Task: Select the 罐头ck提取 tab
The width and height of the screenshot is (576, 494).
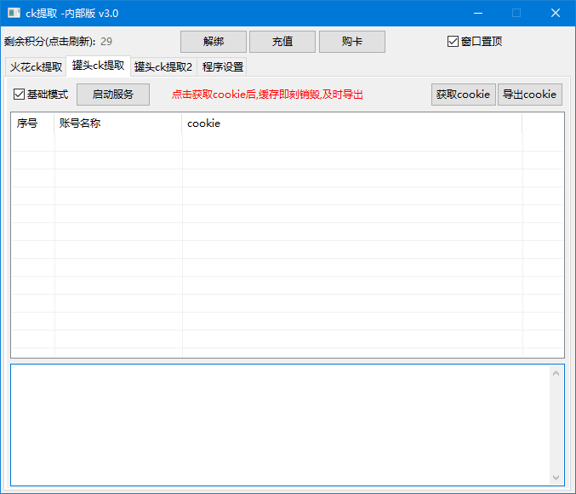Action: pyautogui.click(x=98, y=66)
